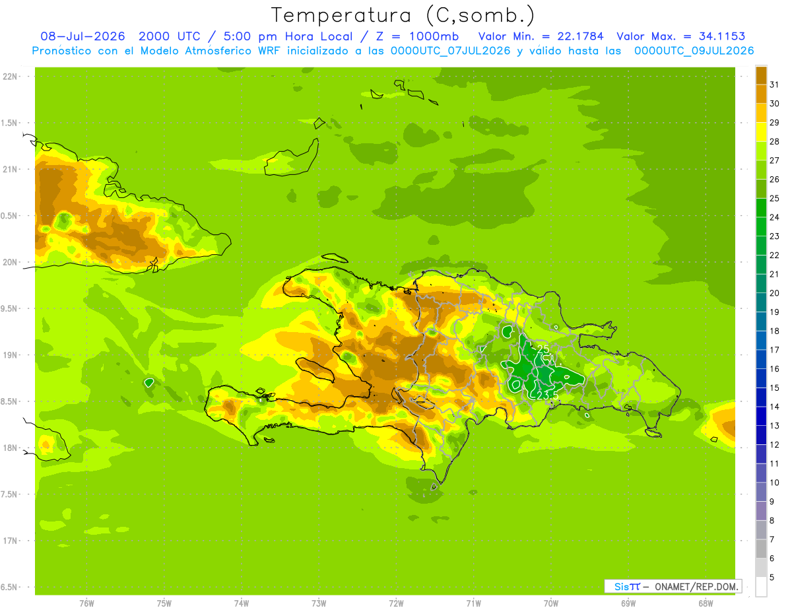Click the '20N' latitude axis label
792x612 pixels.
(x=10, y=262)
